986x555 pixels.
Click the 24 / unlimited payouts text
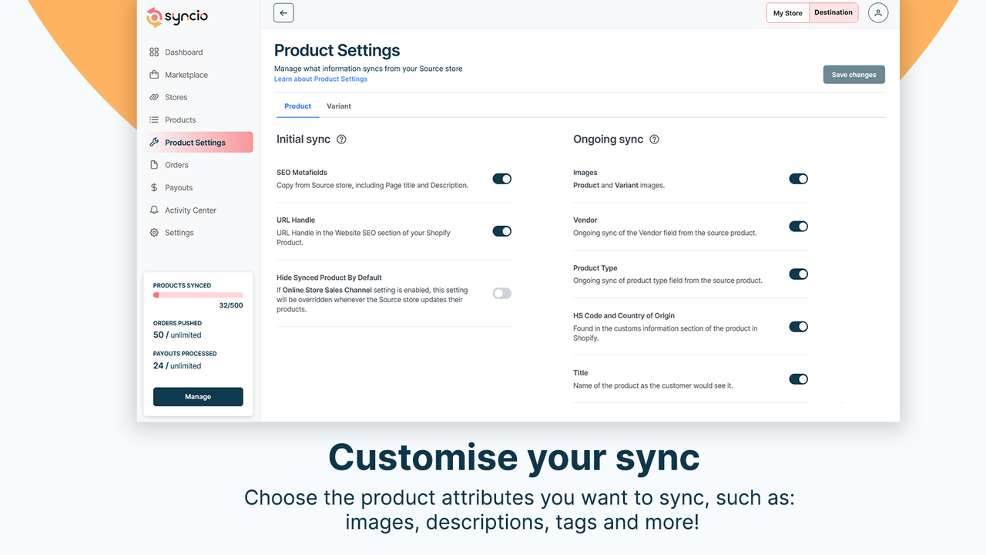pos(177,366)
